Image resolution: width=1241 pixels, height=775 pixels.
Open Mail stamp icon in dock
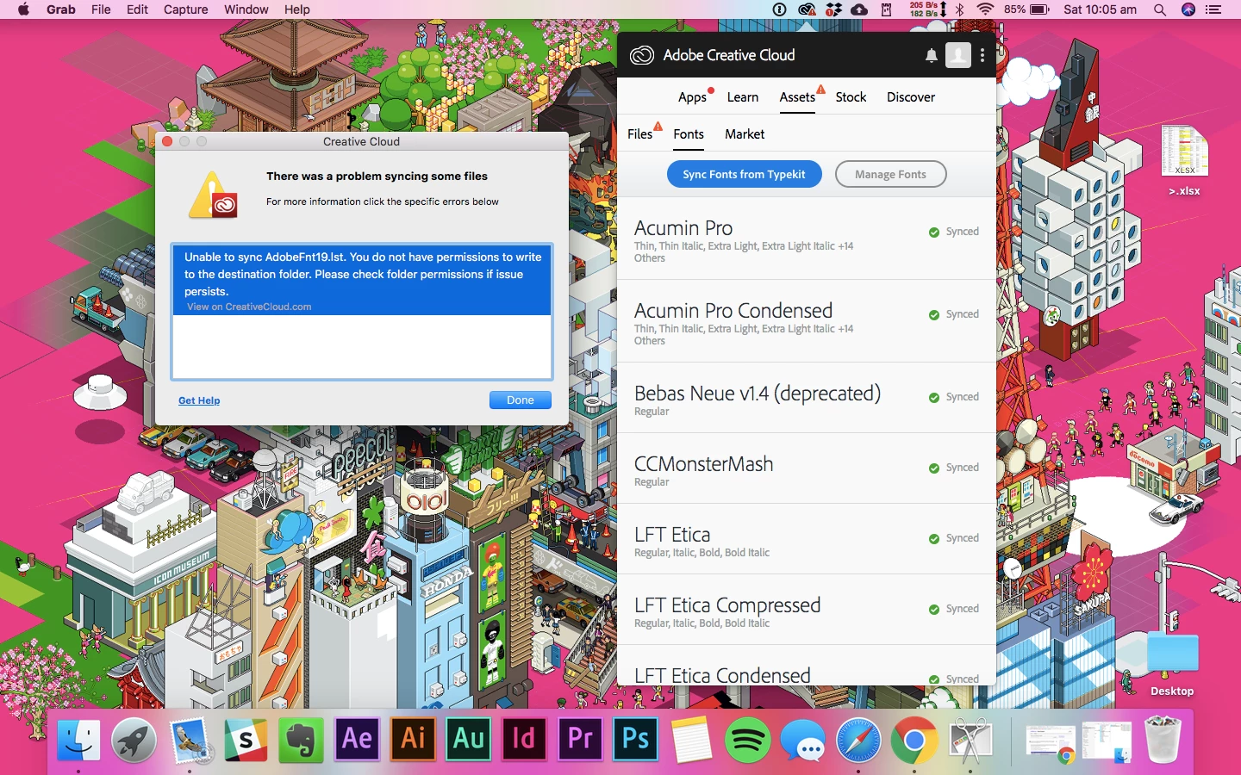pos(190,740)
